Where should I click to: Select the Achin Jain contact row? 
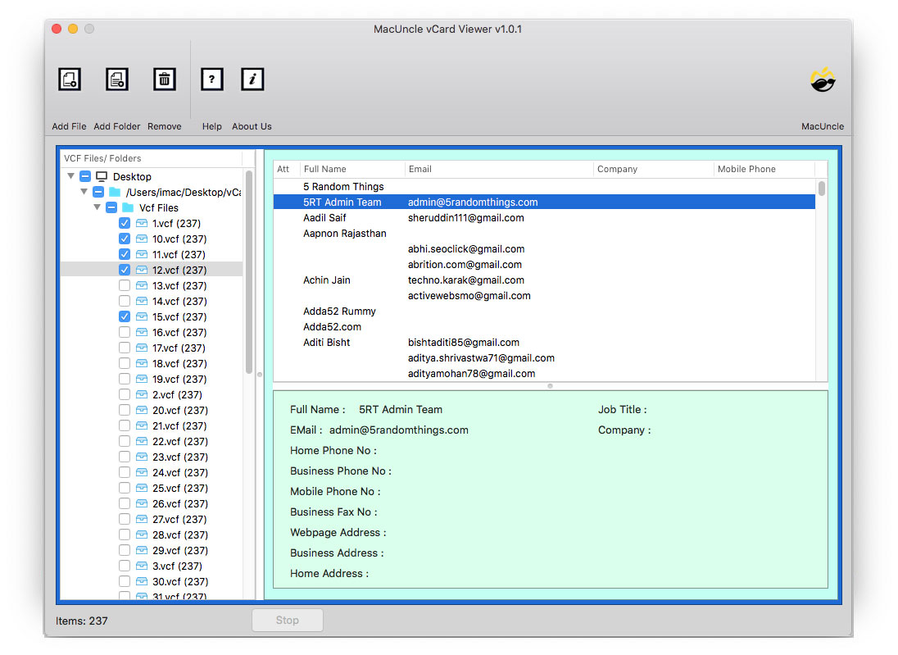(x=544, y=280)
